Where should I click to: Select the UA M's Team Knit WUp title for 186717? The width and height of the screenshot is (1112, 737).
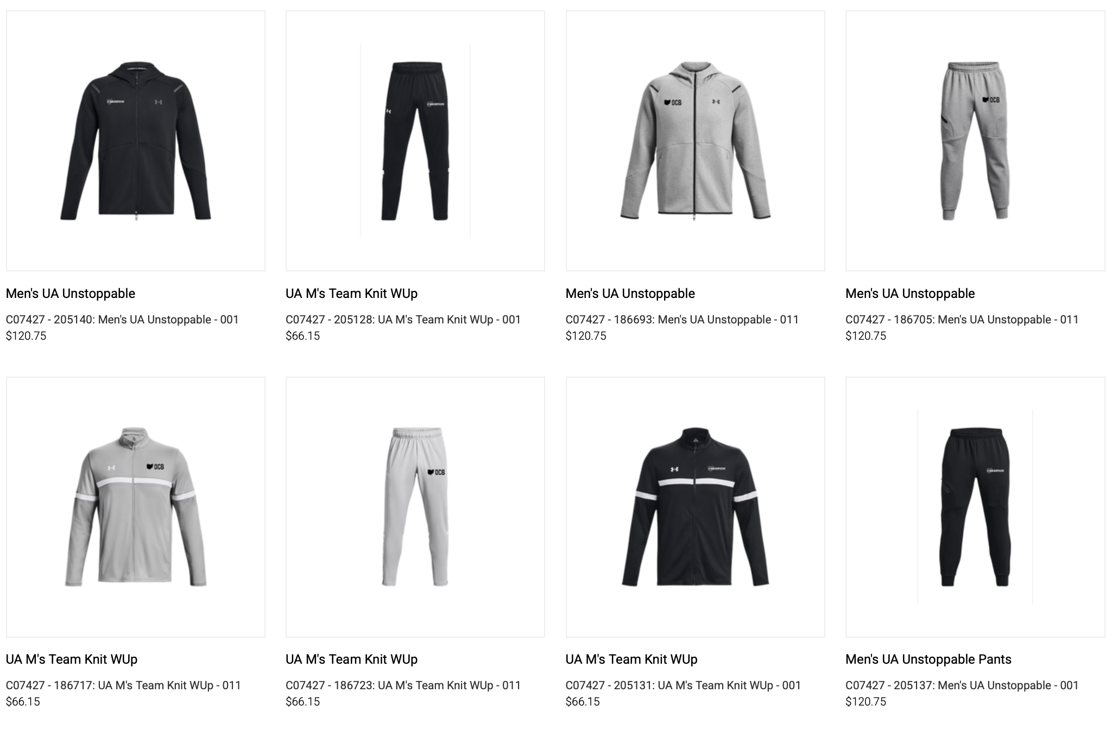(x=72, y=659)
